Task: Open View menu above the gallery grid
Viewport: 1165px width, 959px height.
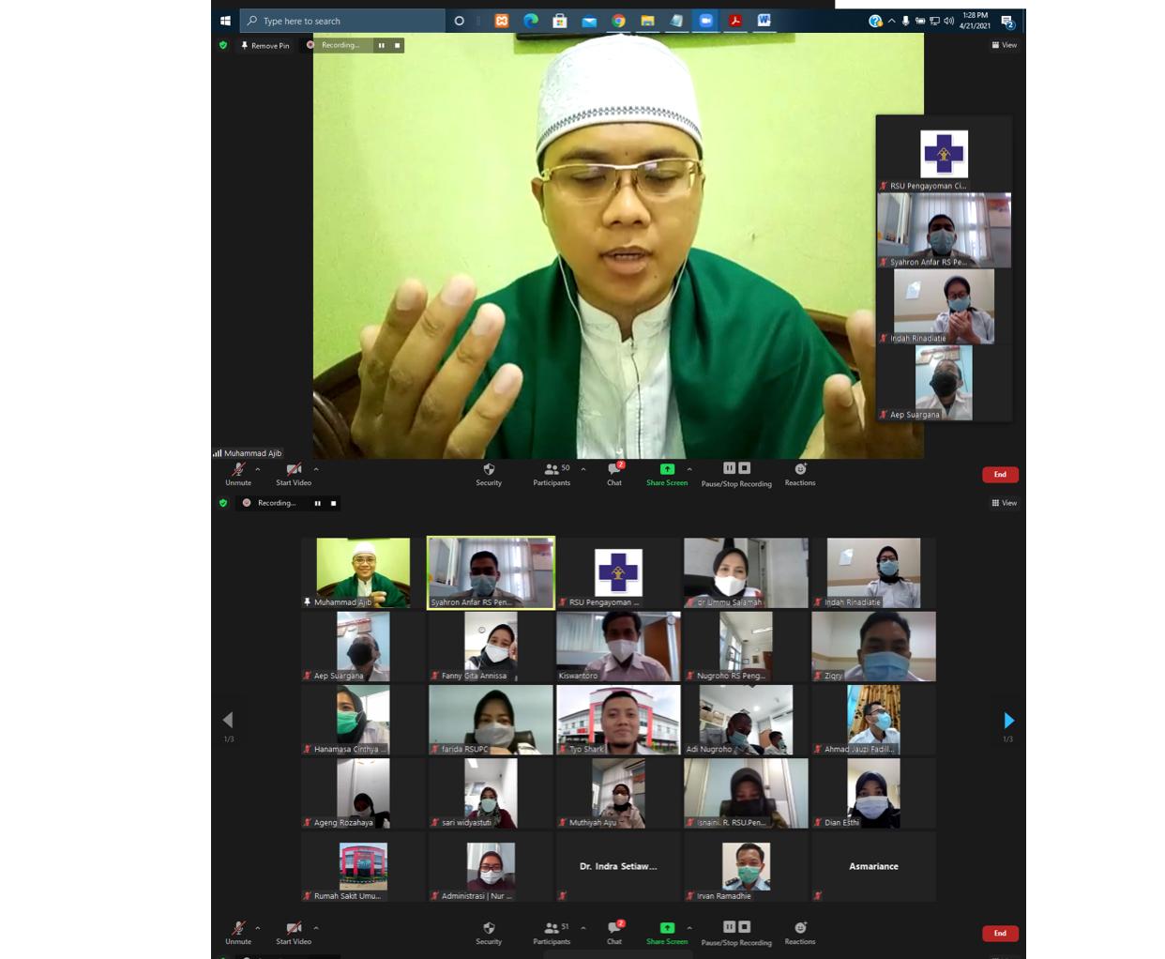Action: [x=1004, y=503]
